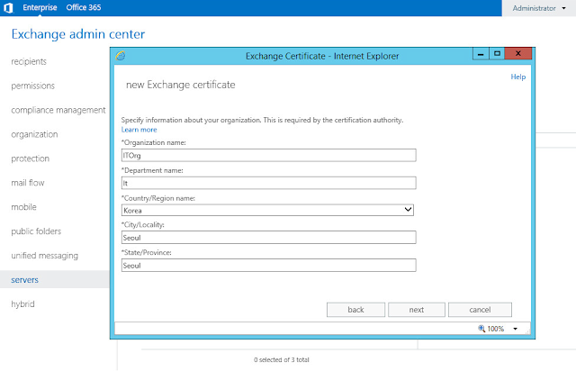Minimize the Exchange Certificate window
The height and width of the screenshot is (371, 576).
[481, 54]
